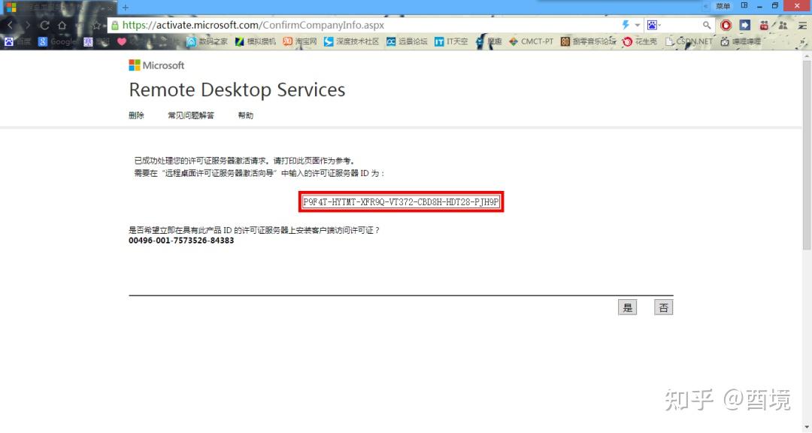Click the 否 (No) button
This screenshot has width=812, height=433.
pos(663,307)
